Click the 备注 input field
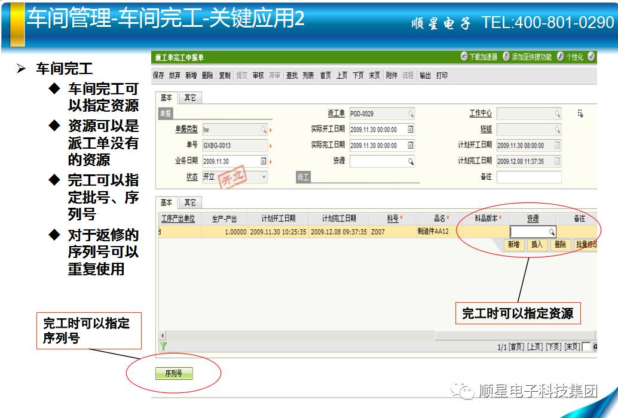This screenshot has height=418, width=618. tap(528, 177)
